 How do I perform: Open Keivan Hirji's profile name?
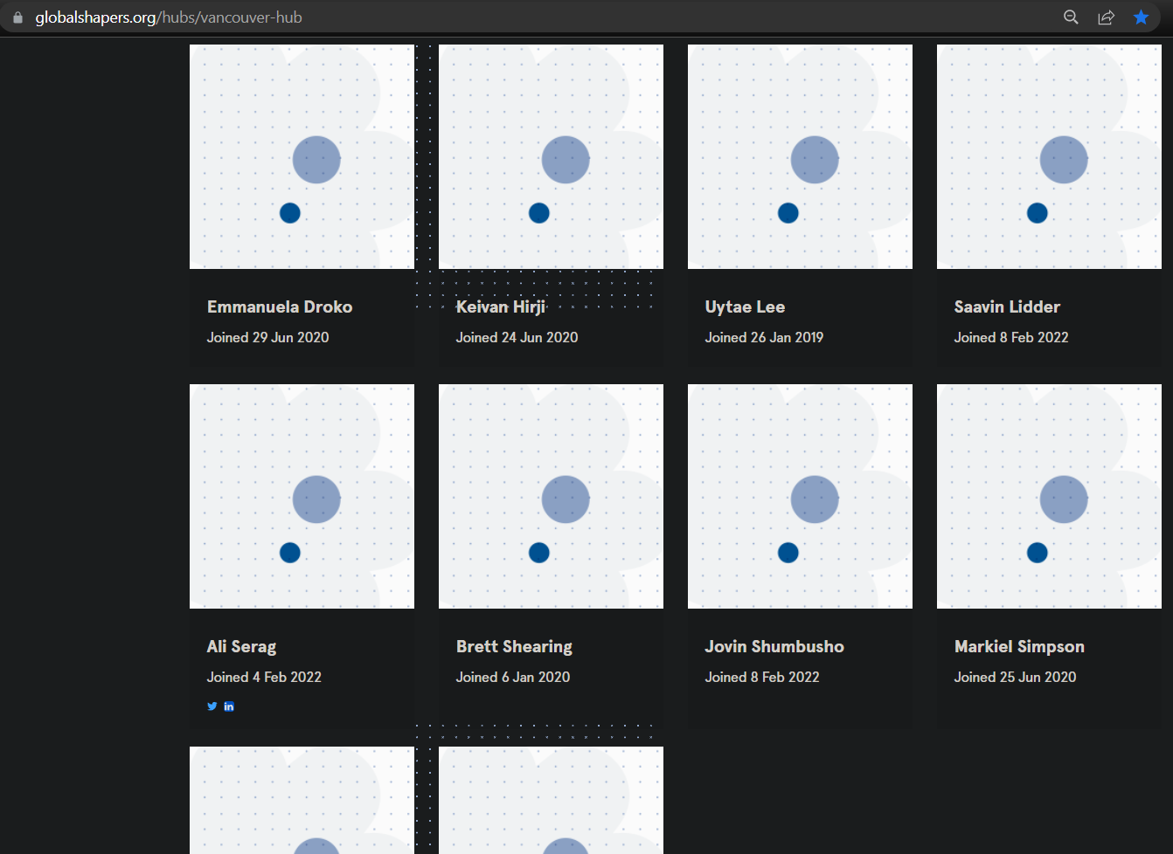click(501, 306)
